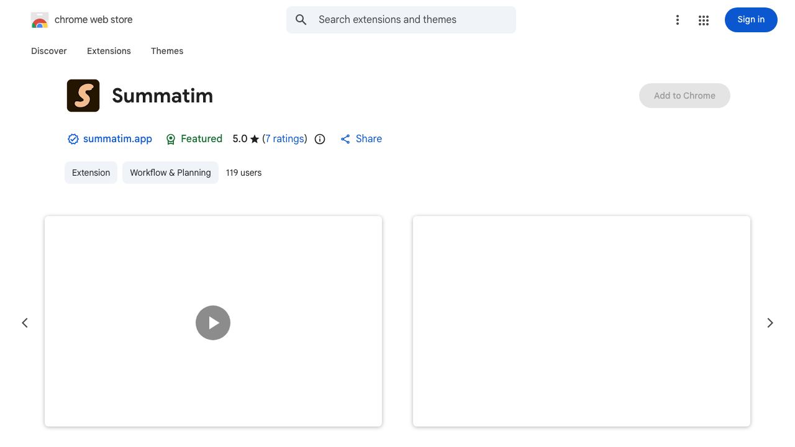Open the Themes tab
795x447 pixels.
point(167,51)
